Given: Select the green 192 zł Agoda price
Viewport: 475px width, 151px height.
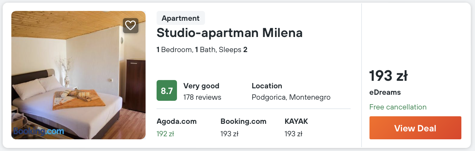Looking at the screenshot, I should pyautogui.click(x=165, y=134).
